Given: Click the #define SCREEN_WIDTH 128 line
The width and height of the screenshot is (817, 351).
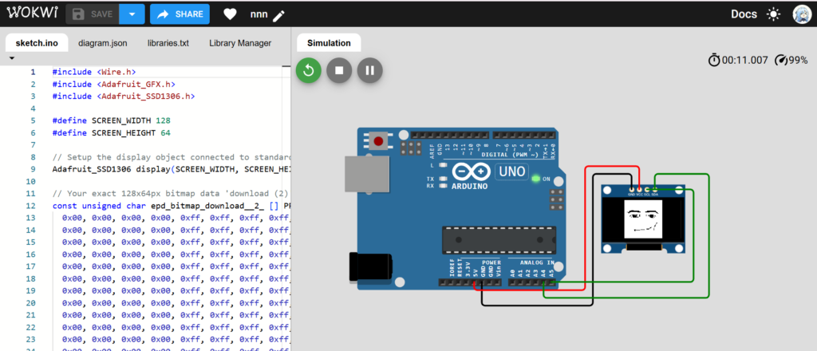Looking at the screenshot, I should pyautogui.click(x=112, y=120).
